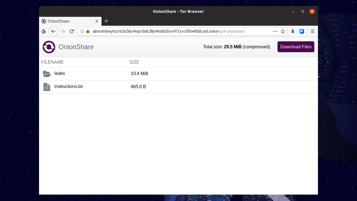Screen dimensions: 357x201
Task: Click the NoScript S toolbar icon
Action: pyautogui.click(x=293, y=31)
